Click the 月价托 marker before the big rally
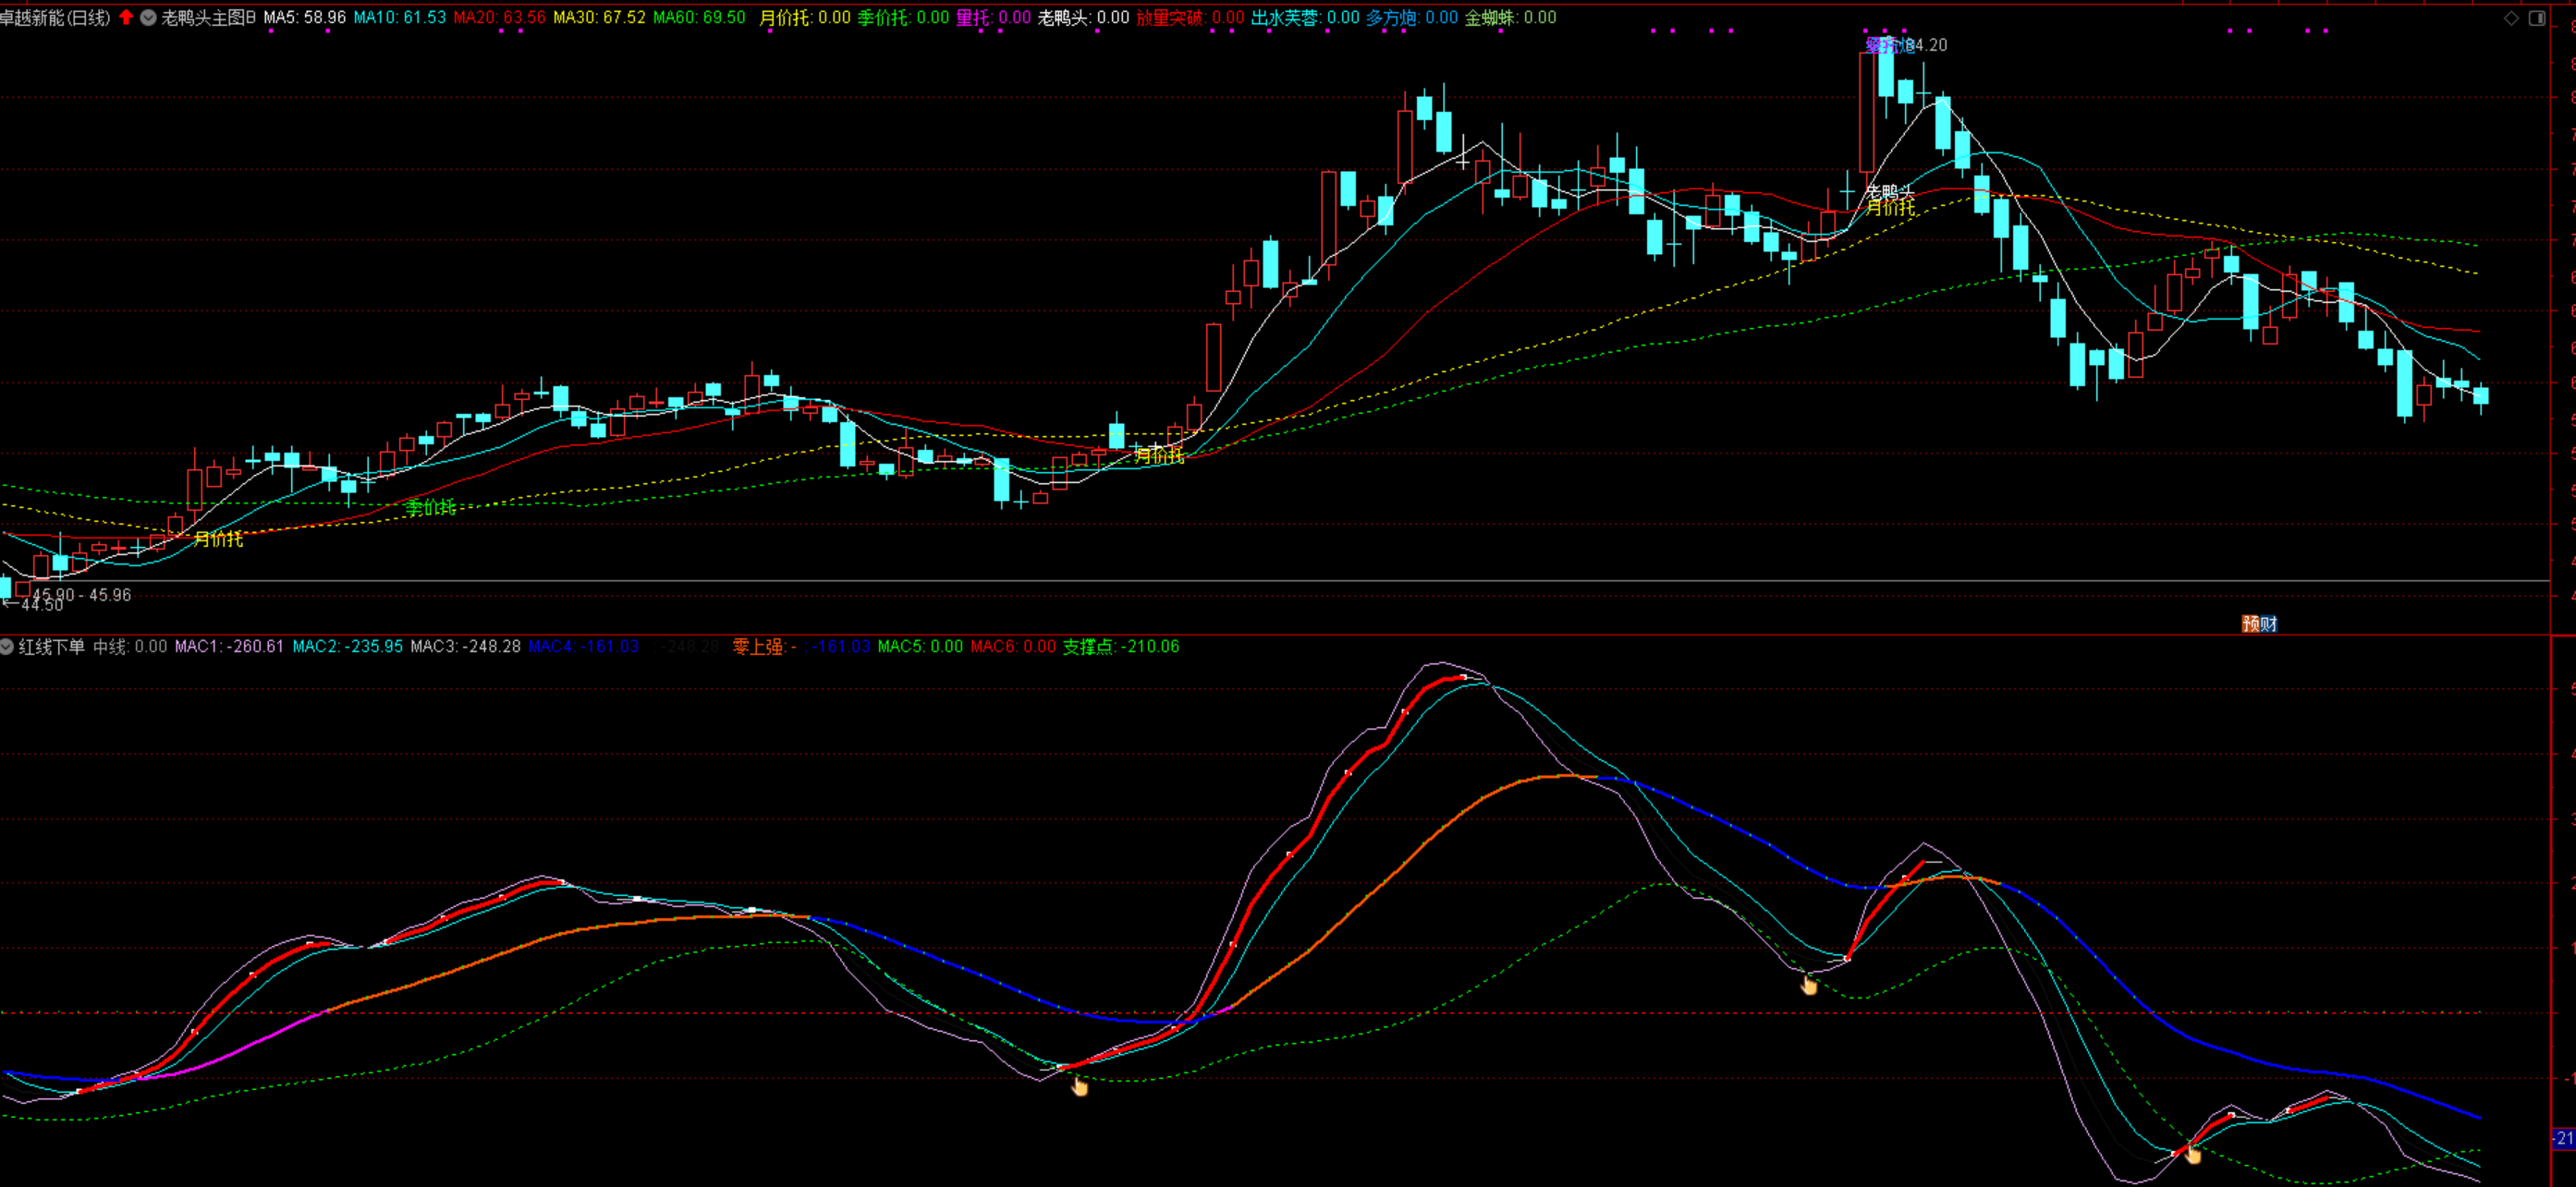Image resolution: width=2576 pixels, height=1187 pixels. (x=1159, y=454)
